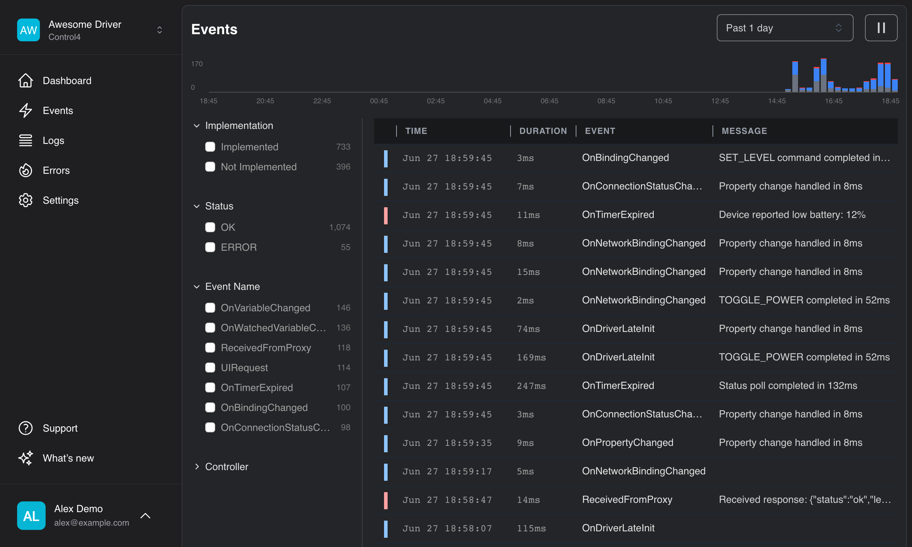The width and height of the screenshot is (912, 547).
Task: Click the Dashboard home icon
Action: point(25,80)
